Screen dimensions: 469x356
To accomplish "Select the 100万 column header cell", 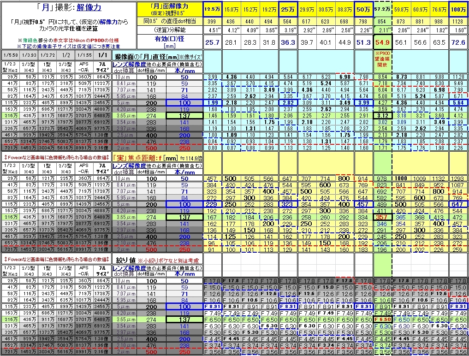I will point(458,9).
